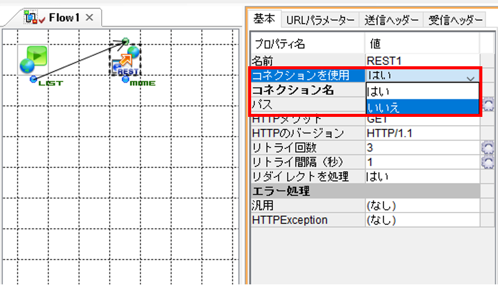The height and width of the screenshot is (291, 498).
Task: Click the REST input connector dot
Action: (x=126, y=42)
